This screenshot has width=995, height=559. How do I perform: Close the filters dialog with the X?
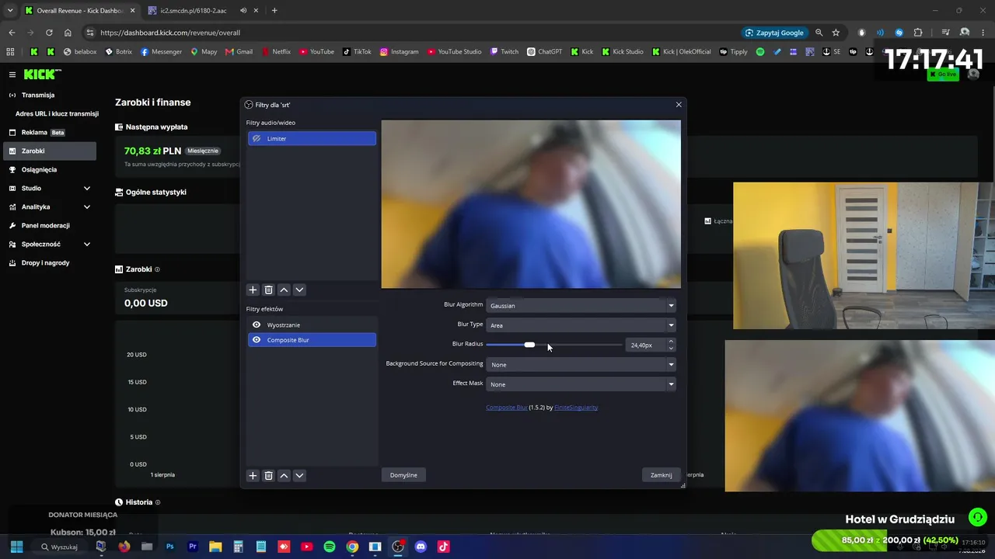(679, 105)
